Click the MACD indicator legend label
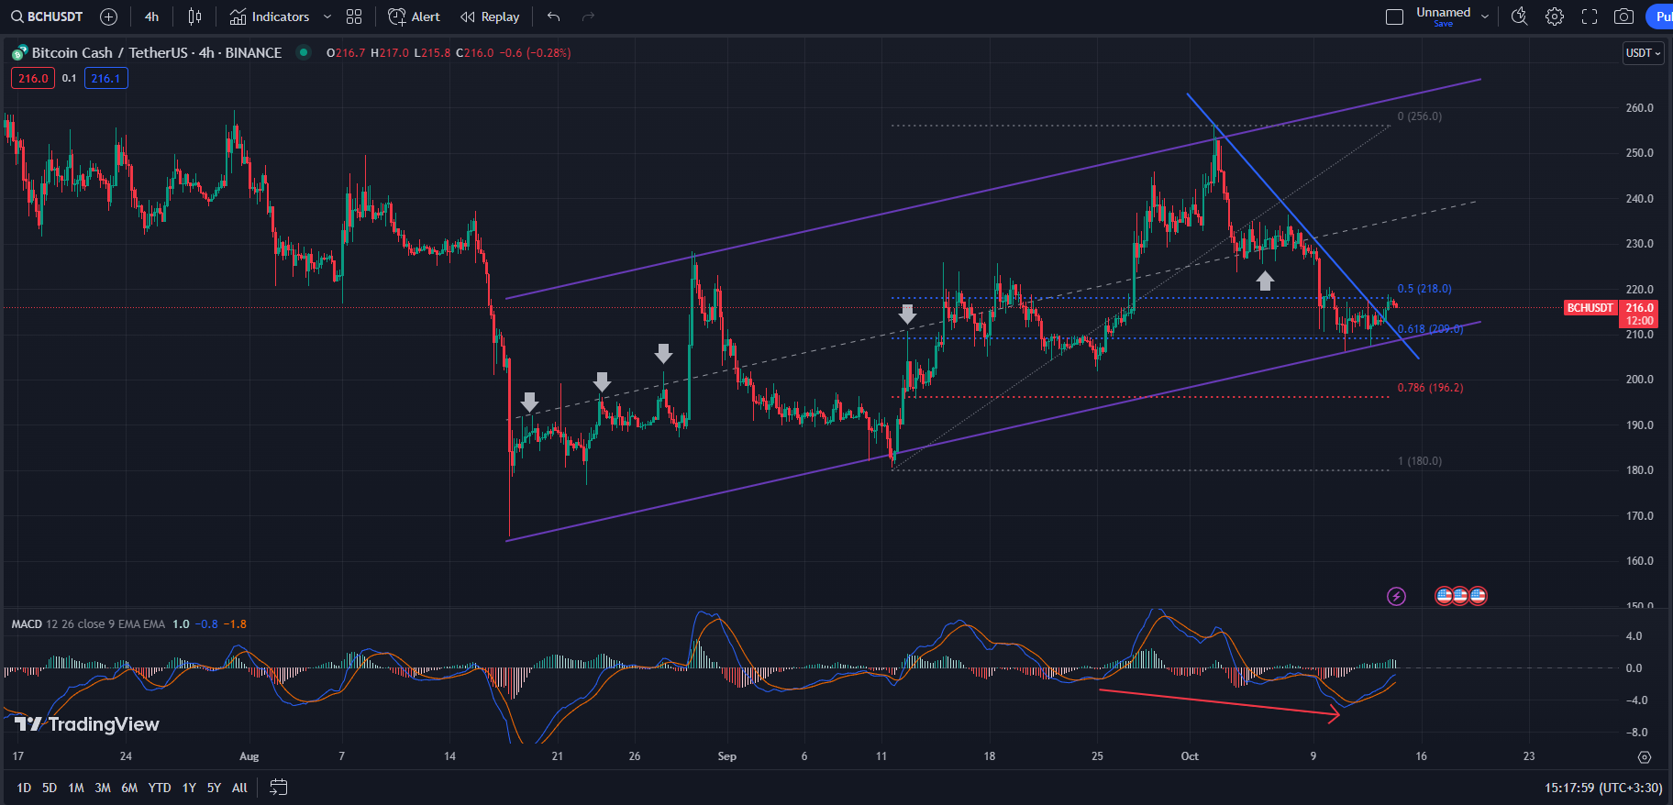Viewport: 1673px width, 805px height. pos(27,624)
